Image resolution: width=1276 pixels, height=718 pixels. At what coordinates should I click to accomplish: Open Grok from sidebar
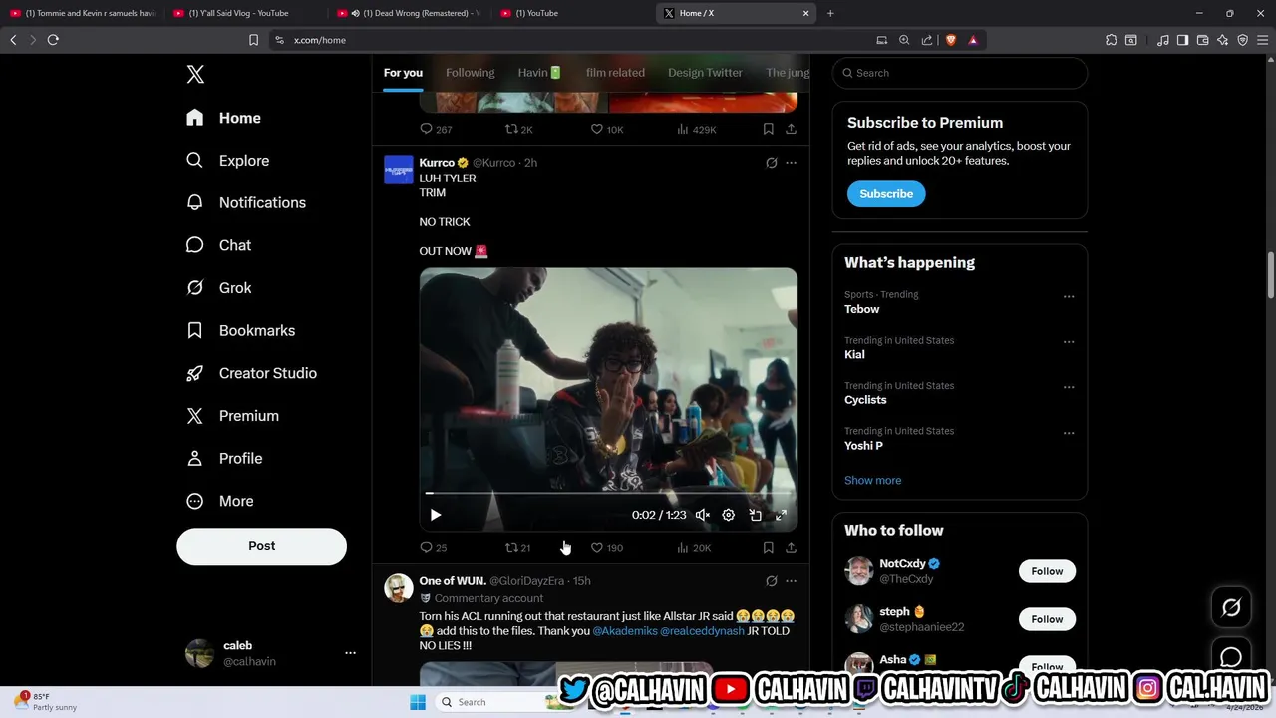click(219, 288)
